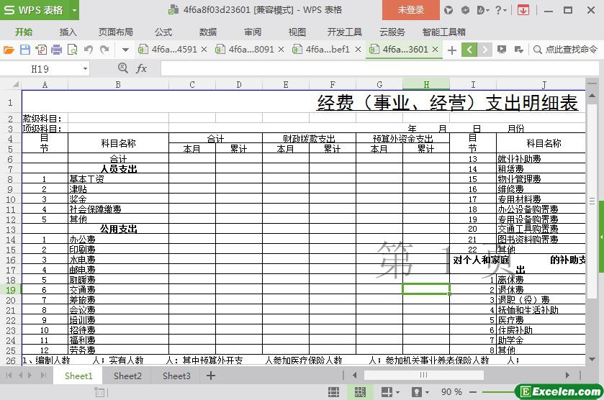Viewport: 604px width, 400px height.
Task: Click the Name Box showing H19
Action: tap(40, 69)
